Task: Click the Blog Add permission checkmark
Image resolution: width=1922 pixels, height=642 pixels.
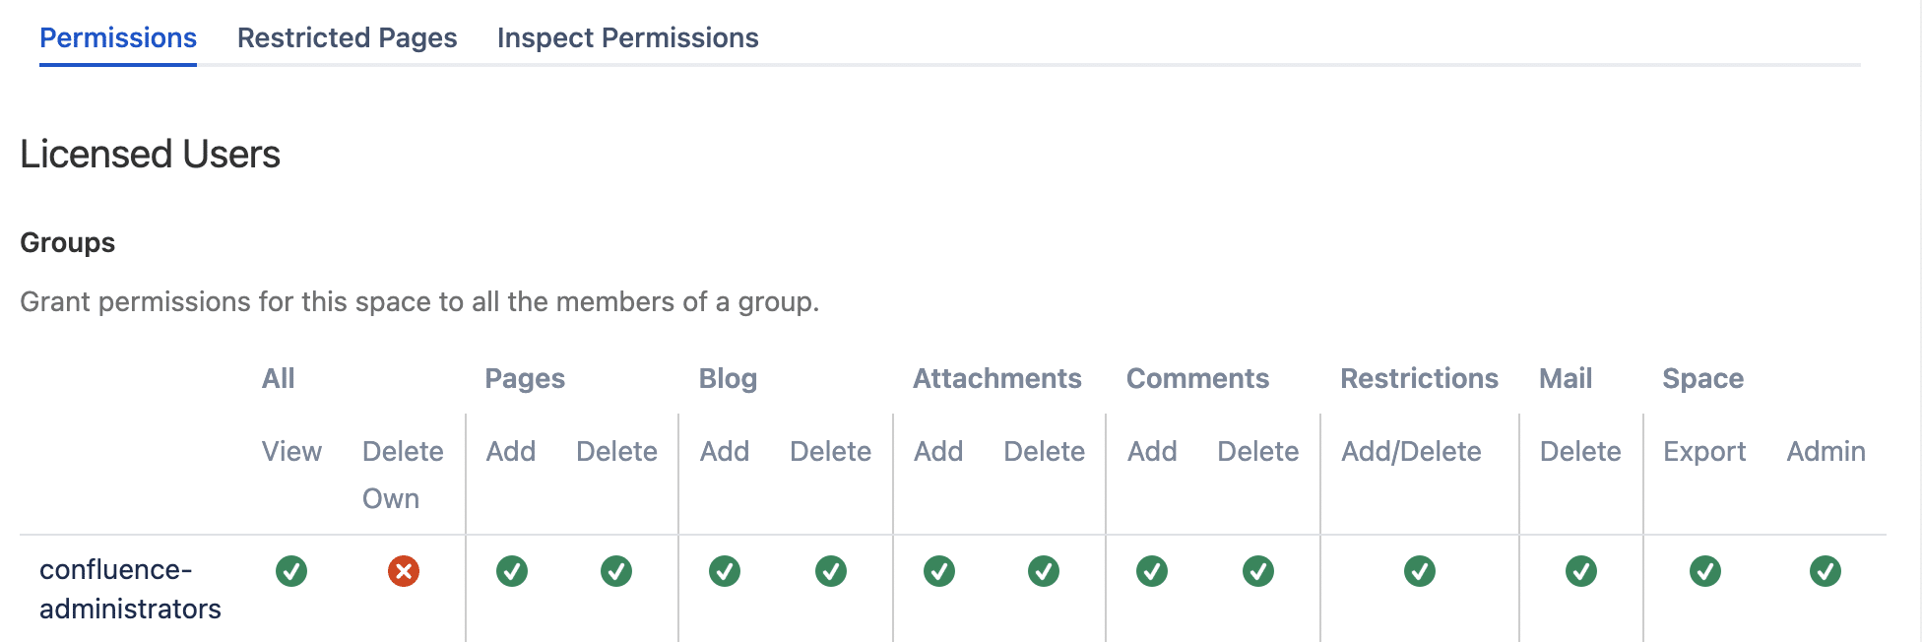Action: pos(725,571)
